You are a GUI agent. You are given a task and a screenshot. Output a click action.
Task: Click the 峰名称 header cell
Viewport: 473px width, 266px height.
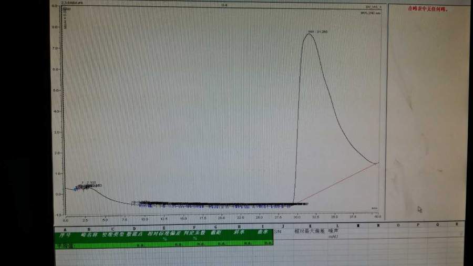coord(89,234)
